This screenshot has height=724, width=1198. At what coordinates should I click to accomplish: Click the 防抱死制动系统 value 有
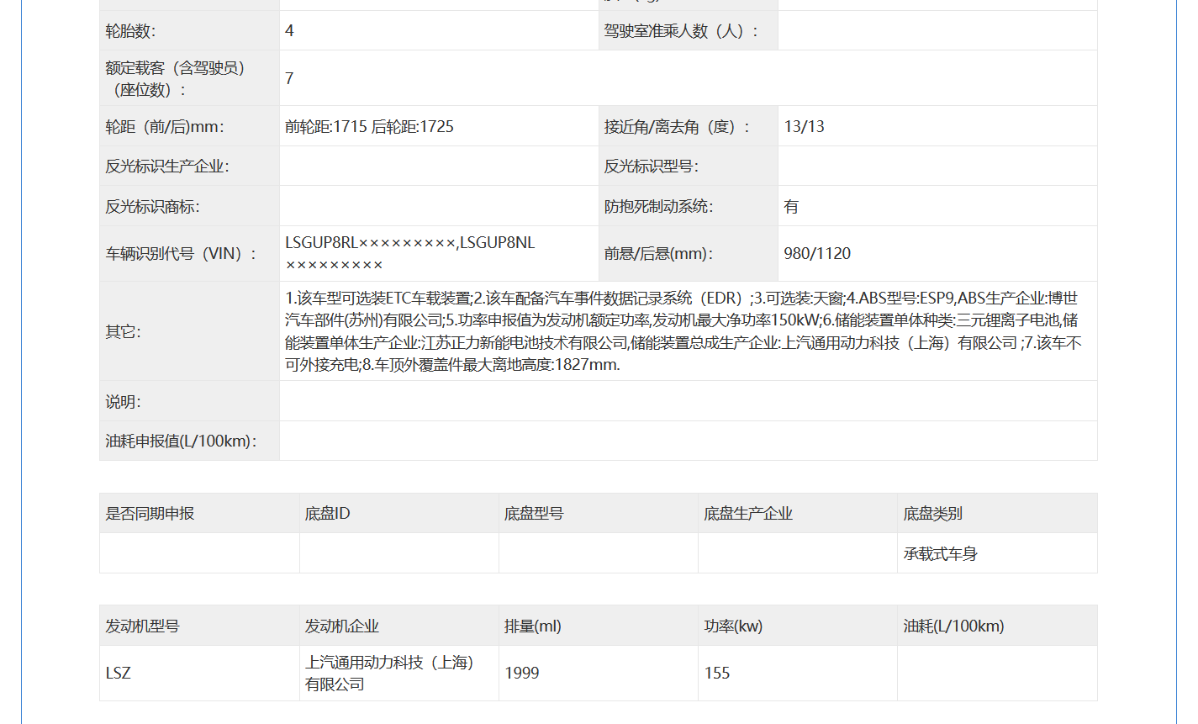click(x=791, y=207)
